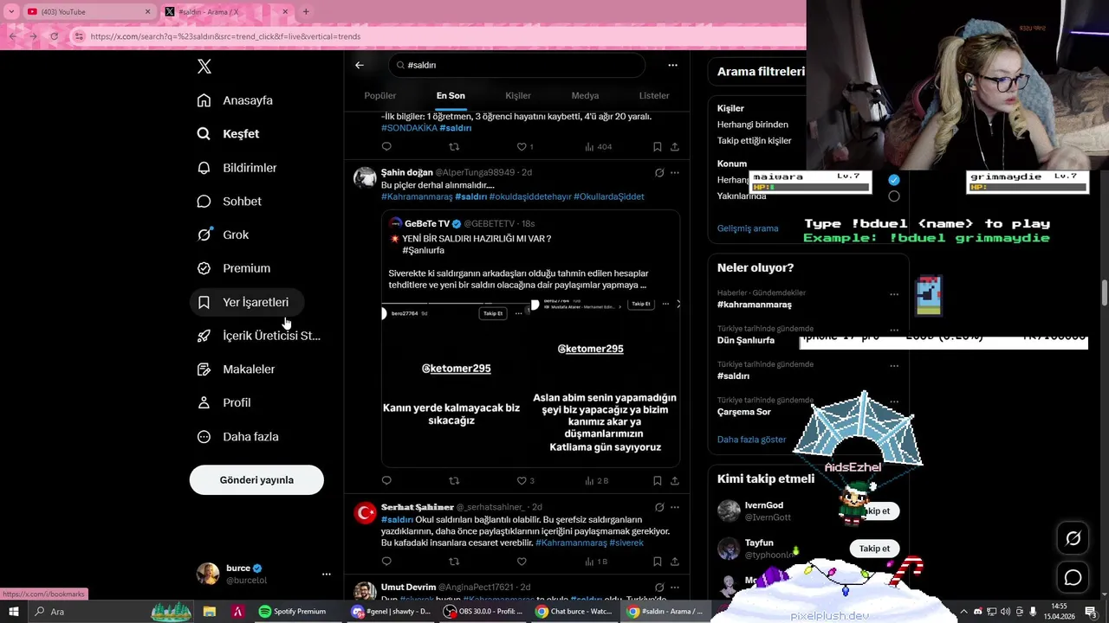View analytics of Şahin doğan's tweet
This screenshot has height=623, width=1109.
[x=597, y=481]
